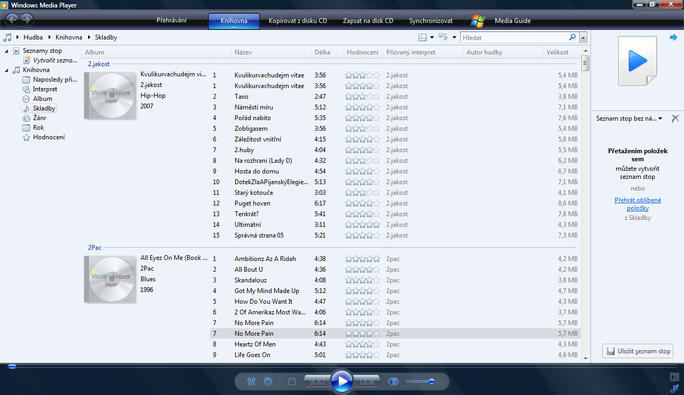Open the Media Guide tab

click(x=513, y=21)
